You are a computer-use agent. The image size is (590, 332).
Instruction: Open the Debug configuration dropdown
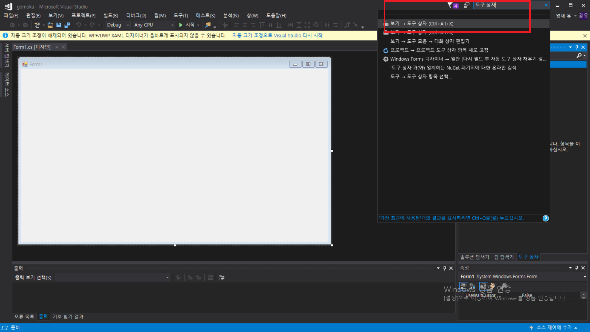118,25
